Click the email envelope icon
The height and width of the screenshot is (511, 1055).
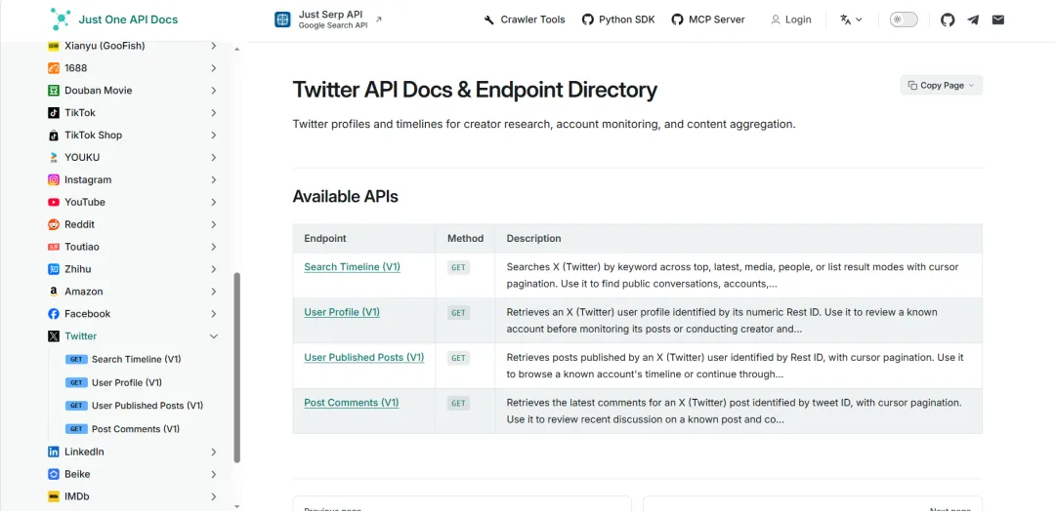(997, 20)
